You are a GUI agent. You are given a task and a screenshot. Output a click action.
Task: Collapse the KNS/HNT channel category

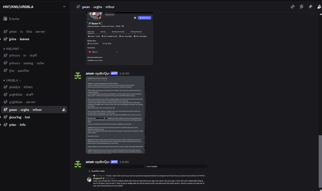click(13, 49)
